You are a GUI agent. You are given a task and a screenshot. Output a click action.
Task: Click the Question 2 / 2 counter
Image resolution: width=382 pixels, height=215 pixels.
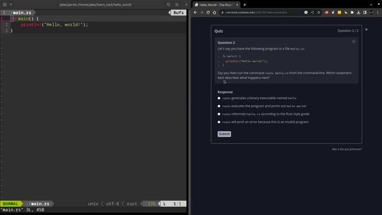[348, 30]
